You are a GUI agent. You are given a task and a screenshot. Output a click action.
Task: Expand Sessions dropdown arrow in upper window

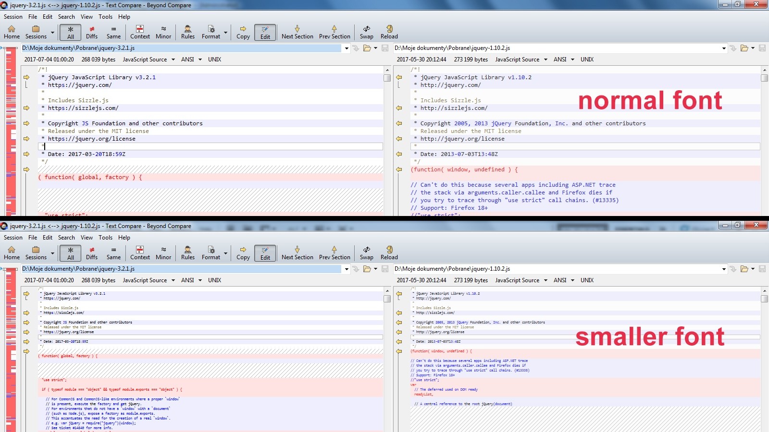[x=52, y=32]
